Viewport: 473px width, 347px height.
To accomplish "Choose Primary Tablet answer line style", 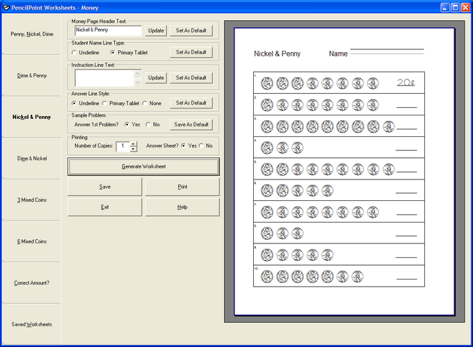I will (x=105, y=103).
